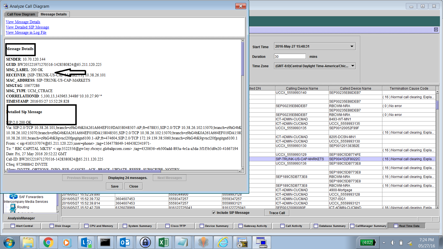This screenshot has height=249, width=443.
Task: Open Google Chrome from taskbar
Action: coord(48,243)
